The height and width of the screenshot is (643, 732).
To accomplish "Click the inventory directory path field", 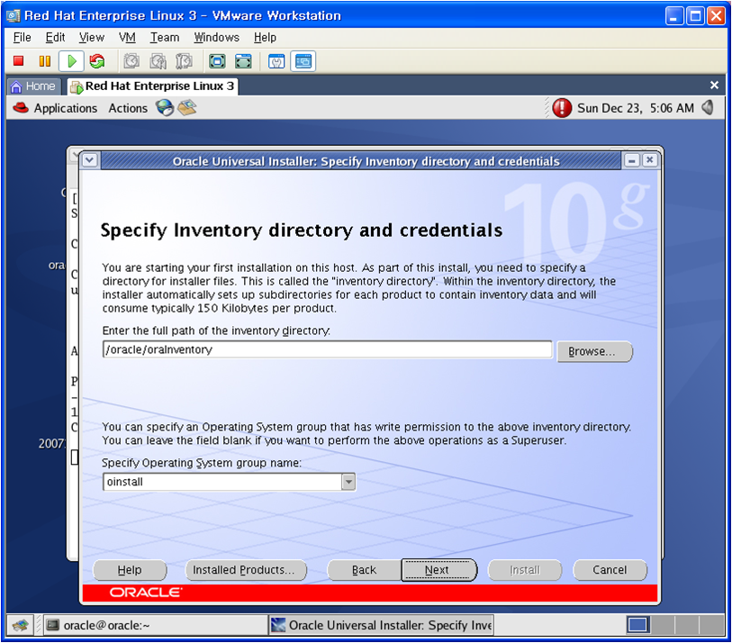I will pyautogui.click(x=327, y=349).
